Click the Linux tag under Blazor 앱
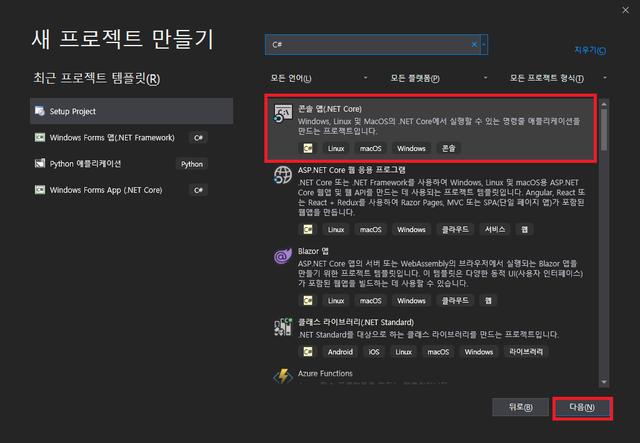The height and width of the screenshot is (443, 640). (336, 301)
